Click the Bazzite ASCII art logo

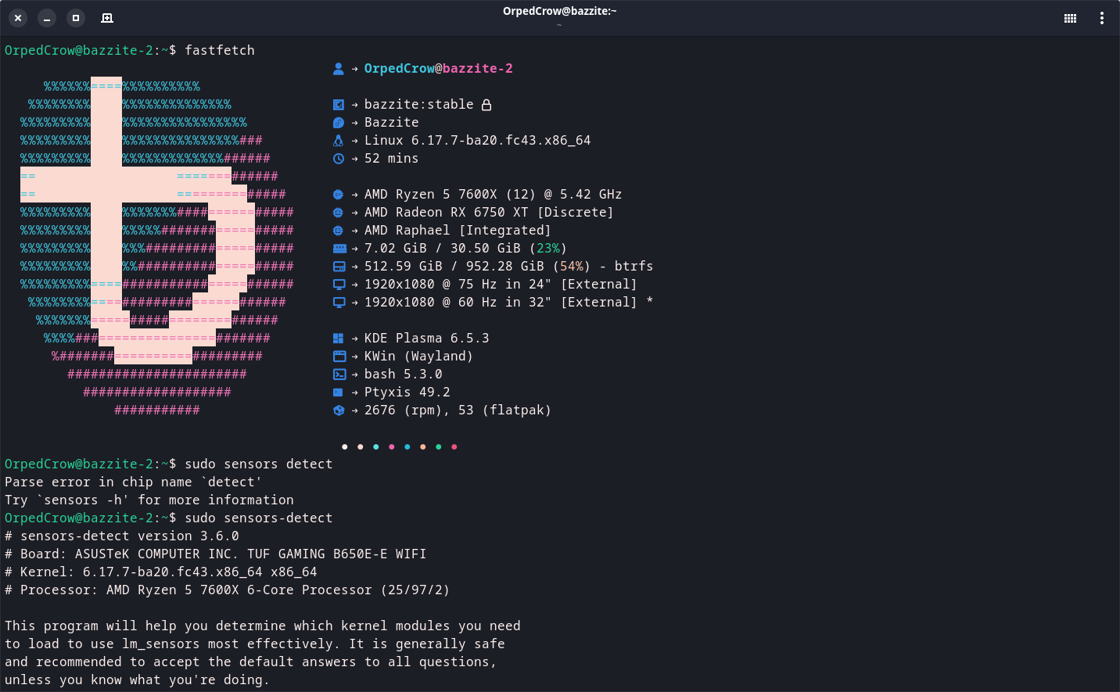pyautogui.click(x=157, y=247)
